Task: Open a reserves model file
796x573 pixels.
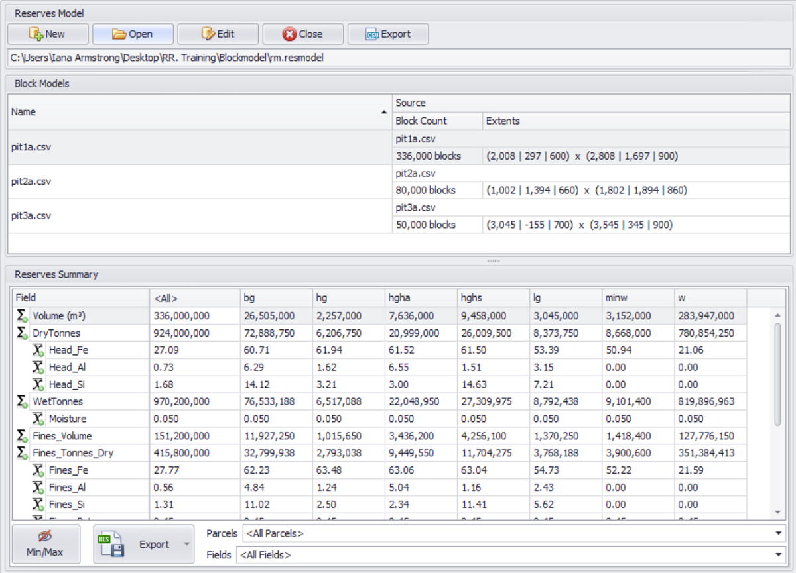Action: coord(133,34)
